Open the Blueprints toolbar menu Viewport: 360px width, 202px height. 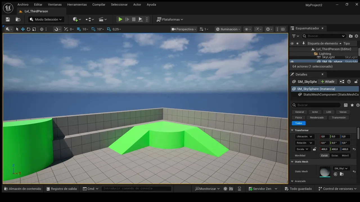pos(90,19)
